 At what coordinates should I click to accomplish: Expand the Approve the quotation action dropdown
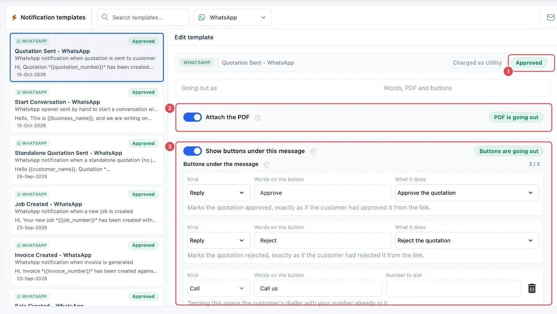pyautogui.click(x=467, y=193)
